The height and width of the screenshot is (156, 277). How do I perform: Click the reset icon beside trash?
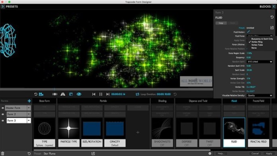(29, 154)
